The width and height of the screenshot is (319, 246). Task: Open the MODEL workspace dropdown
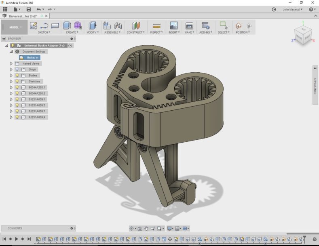pos(15,27)
